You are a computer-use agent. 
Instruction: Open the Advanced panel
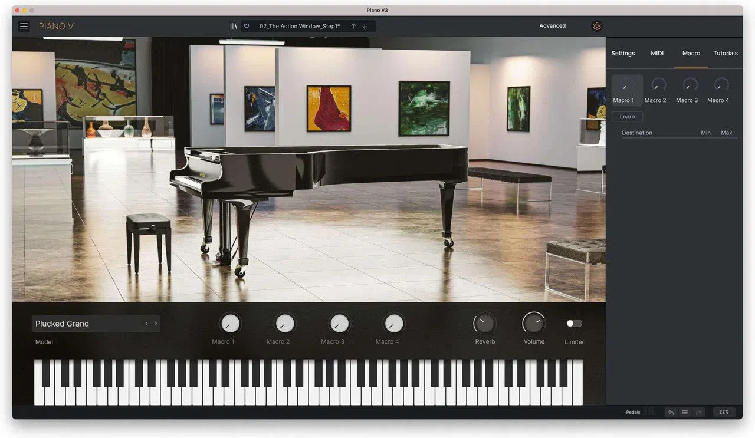coord(552,26)
